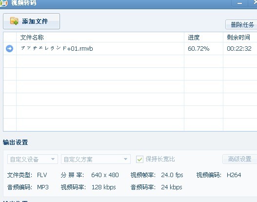Click the MP3 audio codec value
The image size is (257, 202).
43,187
